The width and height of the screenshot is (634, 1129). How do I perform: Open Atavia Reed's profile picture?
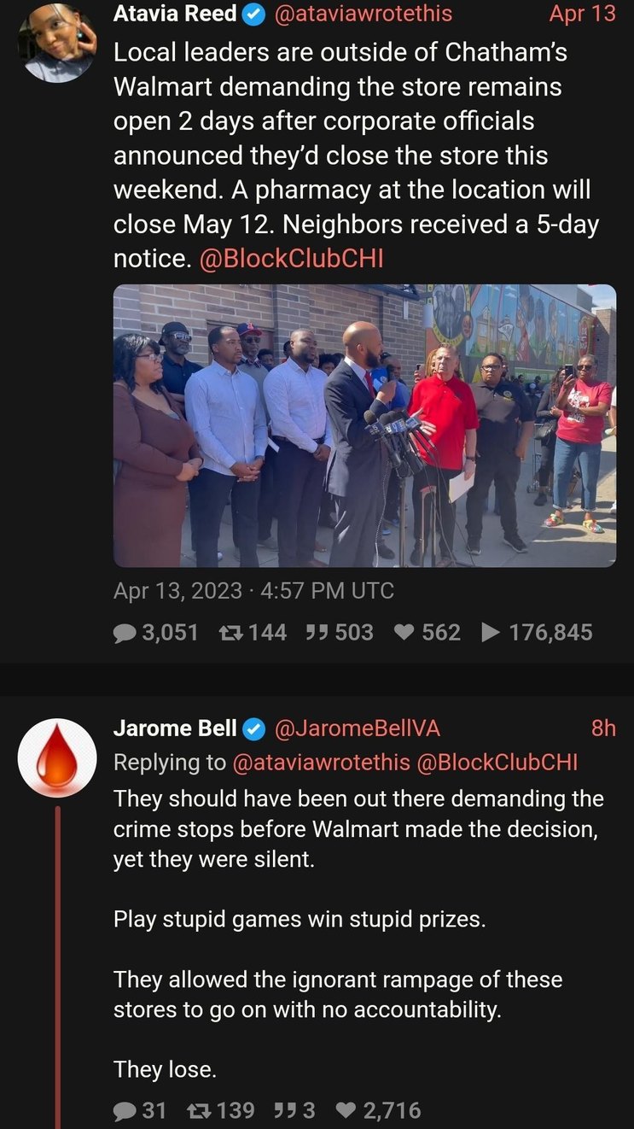point(57,42)
